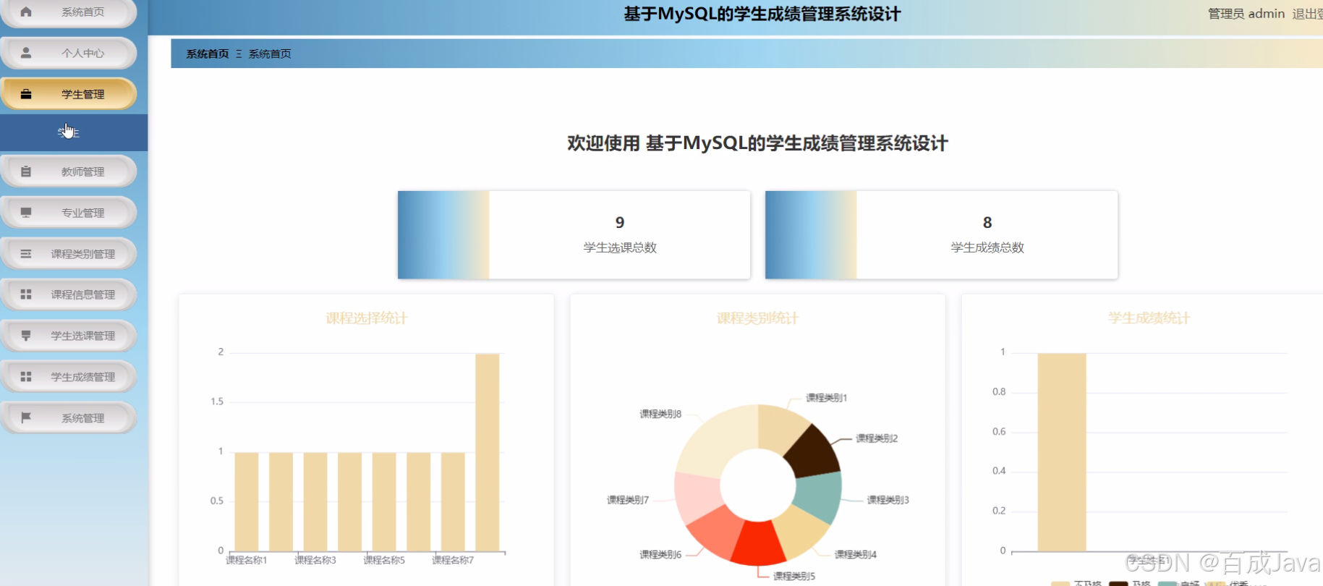Toggle the dark brown 及格 legend entry
Image resolution: width=1323 pixels, height=586 pixels.
pos(1130,583)
